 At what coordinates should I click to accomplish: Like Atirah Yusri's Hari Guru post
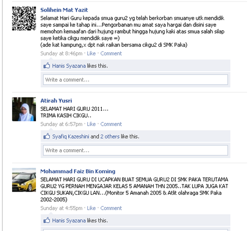tap(91, 124)
